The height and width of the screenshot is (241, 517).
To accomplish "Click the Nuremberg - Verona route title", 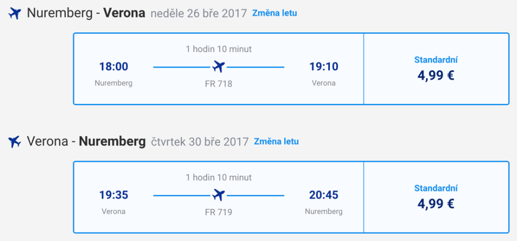I will point(85,13).
